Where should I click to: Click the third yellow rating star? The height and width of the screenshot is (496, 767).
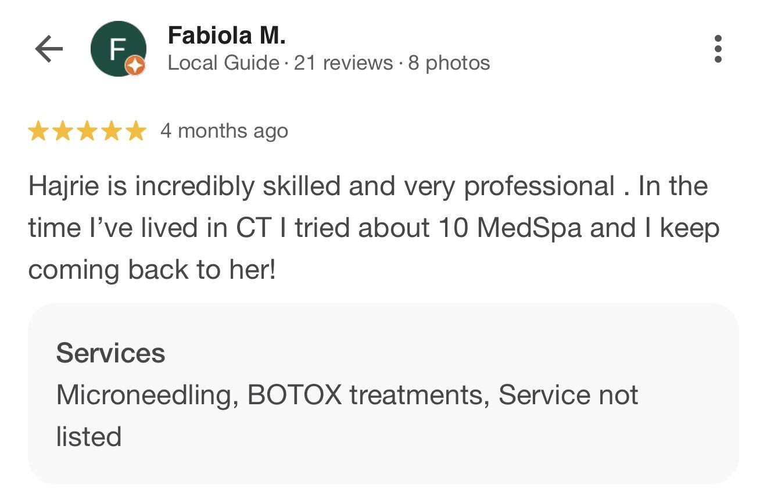[x=87, y=131]
